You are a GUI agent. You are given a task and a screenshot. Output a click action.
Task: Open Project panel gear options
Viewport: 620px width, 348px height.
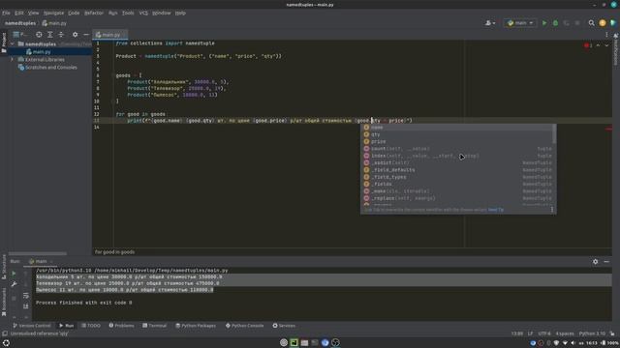pos(76,35)
